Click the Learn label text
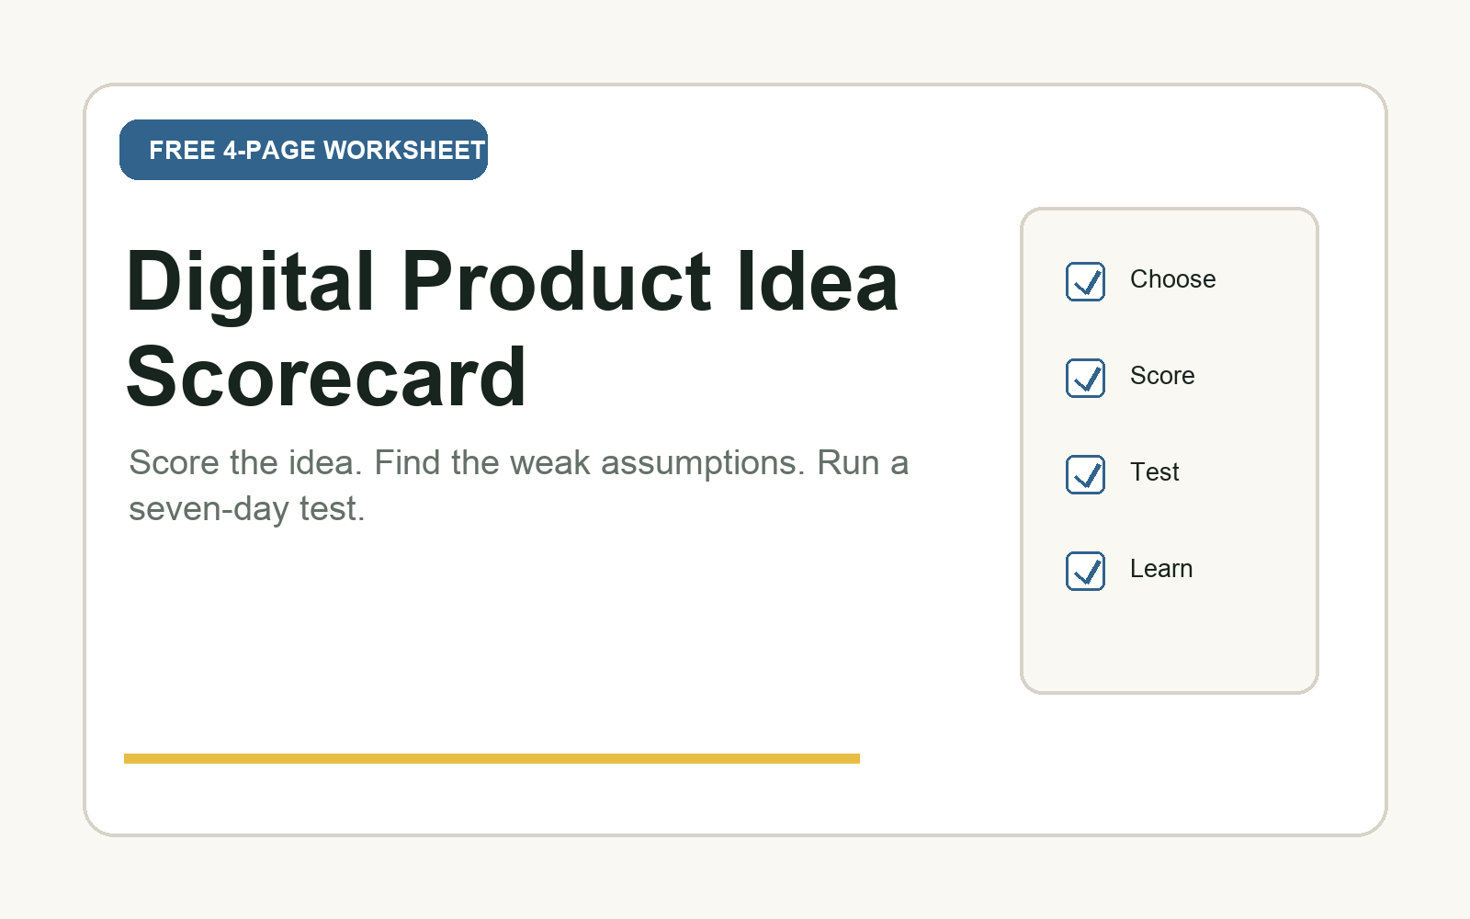Viewport: 1470px width, 919px height. [1161, 569]
